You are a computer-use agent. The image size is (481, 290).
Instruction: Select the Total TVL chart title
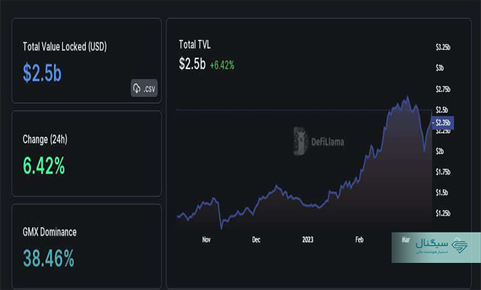194,45
